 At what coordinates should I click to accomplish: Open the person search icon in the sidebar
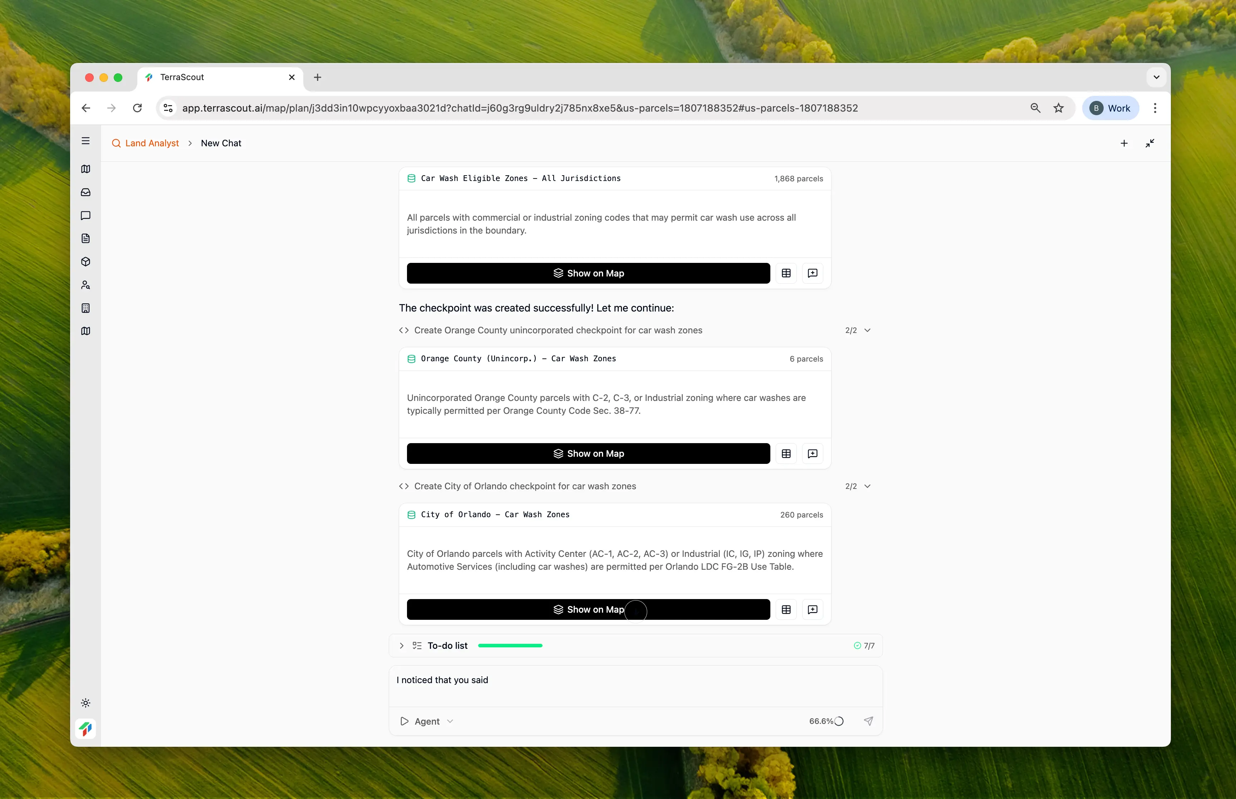(85, 285)
